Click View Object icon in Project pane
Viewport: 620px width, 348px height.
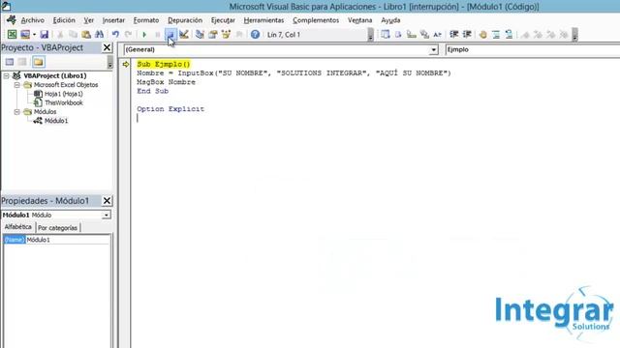(x=22, y=62)
